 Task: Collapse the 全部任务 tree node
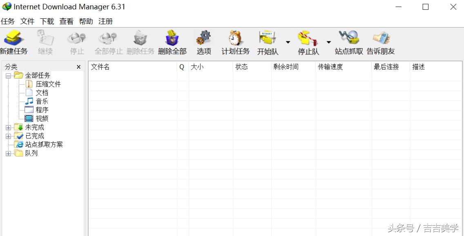coord(8,76)
